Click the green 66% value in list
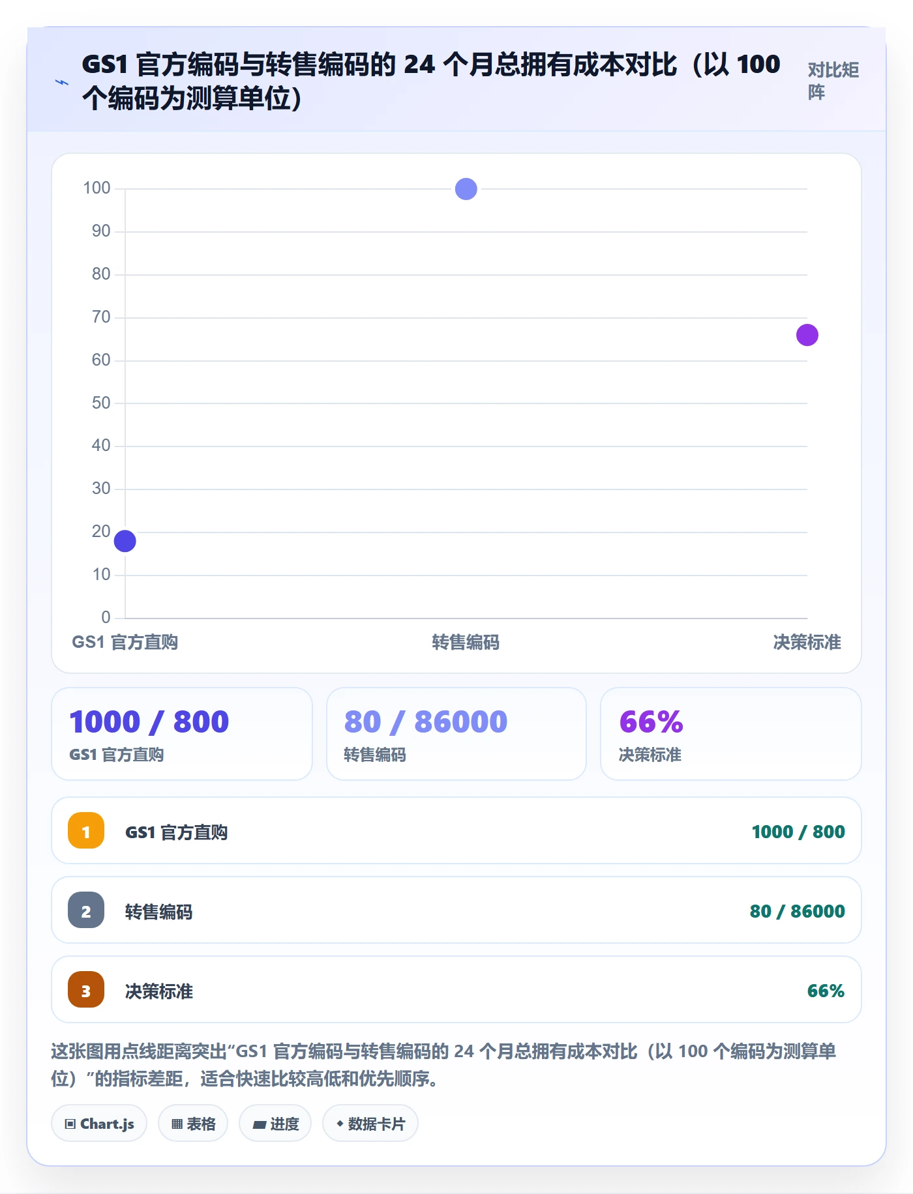The height and width of the screenshot is (1194, 913). point(826,991)
